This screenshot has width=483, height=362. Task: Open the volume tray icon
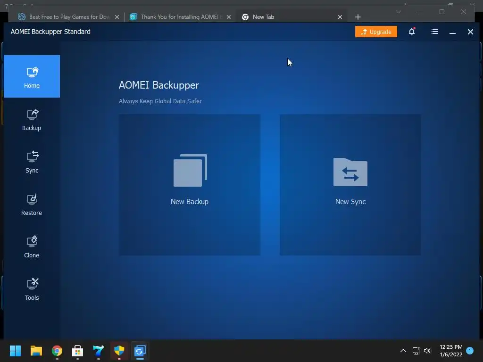[427, 351]
